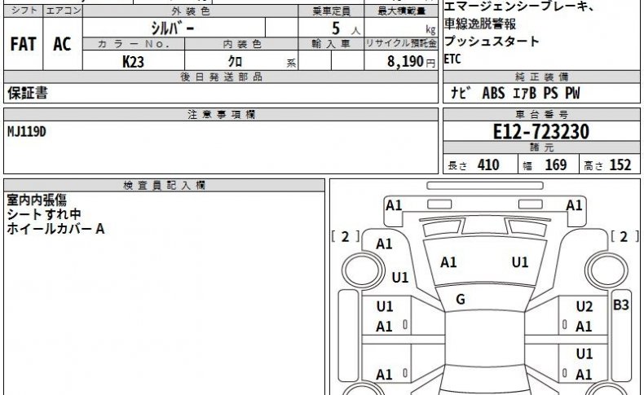Click the 乗車定員 header
Viewport: 644px width, 395px height.
(332, 11)
